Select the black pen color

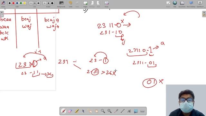pos(10,3)
